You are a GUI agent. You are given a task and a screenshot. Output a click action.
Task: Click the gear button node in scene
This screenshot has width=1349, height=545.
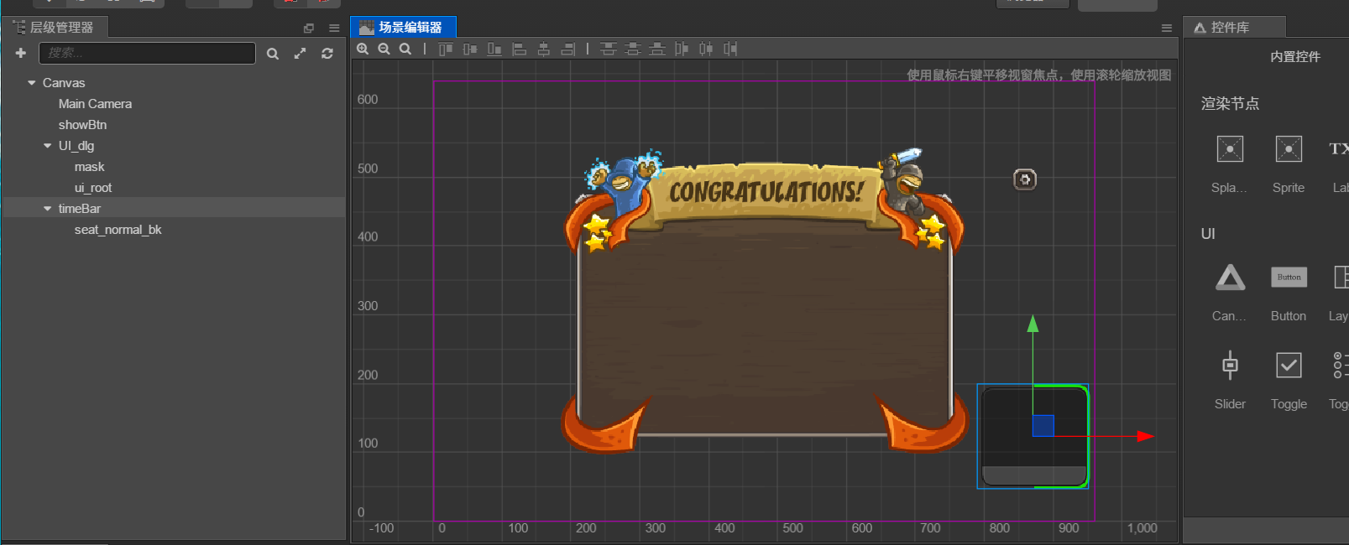[1025, 179]
